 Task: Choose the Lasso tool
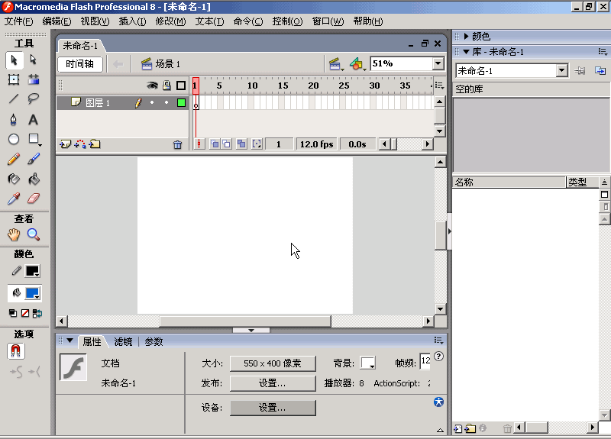click(x=34, y=99)
